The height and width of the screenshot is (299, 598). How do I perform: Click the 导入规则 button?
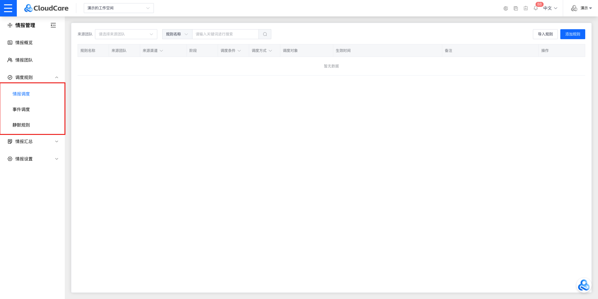(x=545, y=34)
